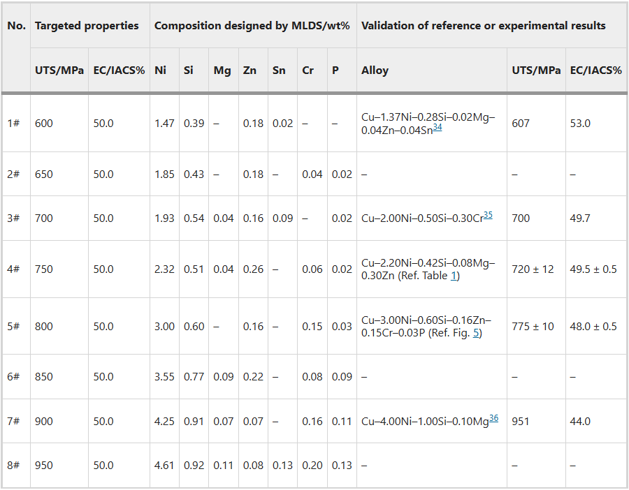Click the Cr column header
This screenshot has height=490, width=629.
(308, 70)
